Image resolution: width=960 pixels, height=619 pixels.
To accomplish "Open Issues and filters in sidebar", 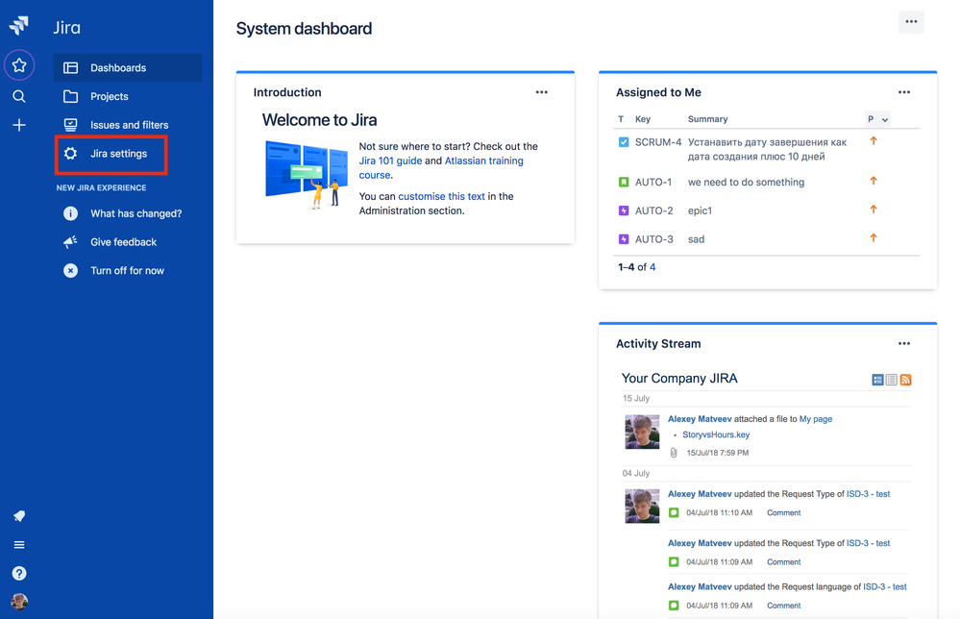I will point(128,125).
